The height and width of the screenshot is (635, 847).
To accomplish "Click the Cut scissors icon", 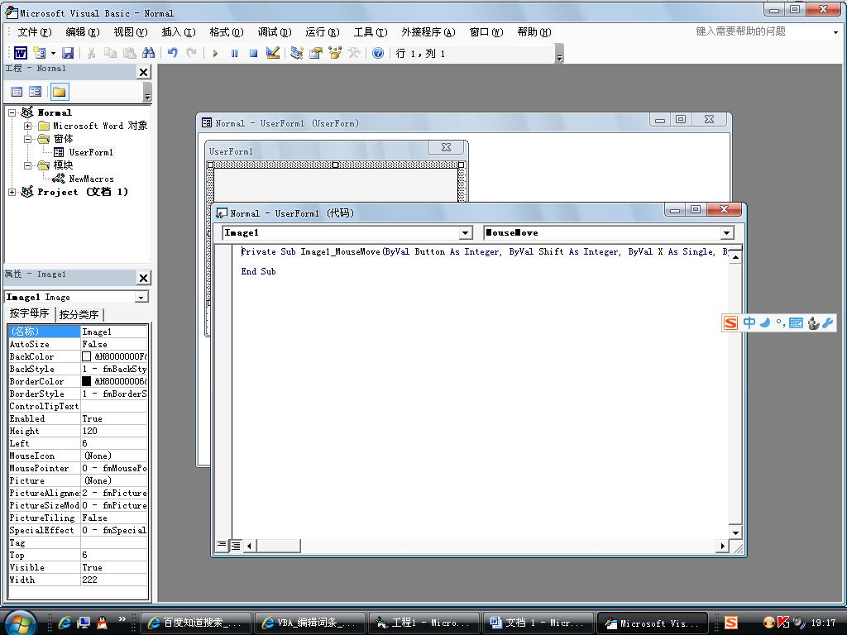I will point(91,53).
